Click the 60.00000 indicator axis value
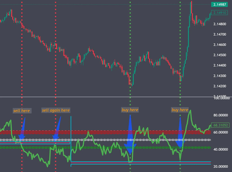 pos(220,132)
